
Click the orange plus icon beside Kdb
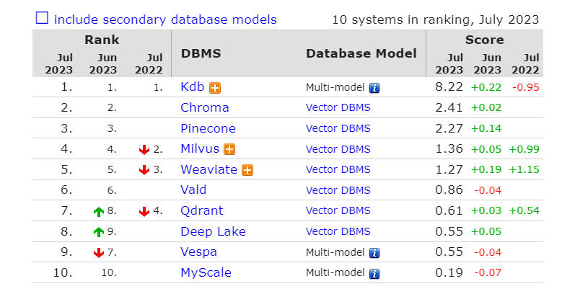[215, 88]
